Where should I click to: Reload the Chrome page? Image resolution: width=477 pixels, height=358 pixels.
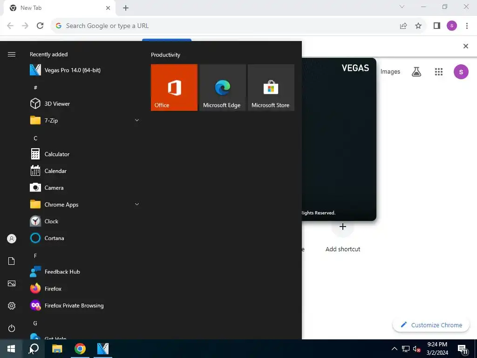pos(40,26)
